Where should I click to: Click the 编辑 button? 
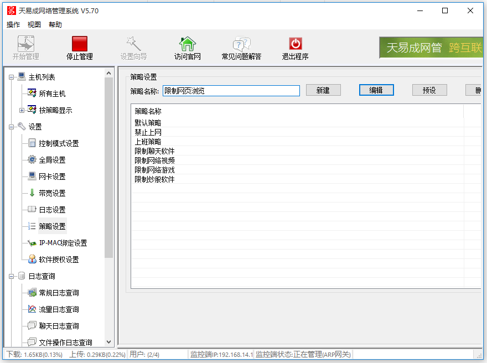pos(376,90)
